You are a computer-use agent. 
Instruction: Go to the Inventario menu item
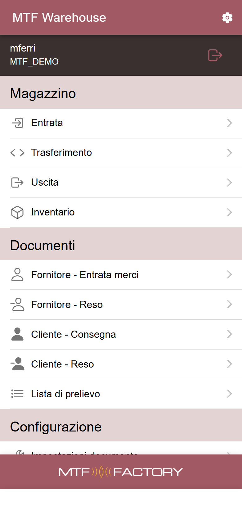121,213
